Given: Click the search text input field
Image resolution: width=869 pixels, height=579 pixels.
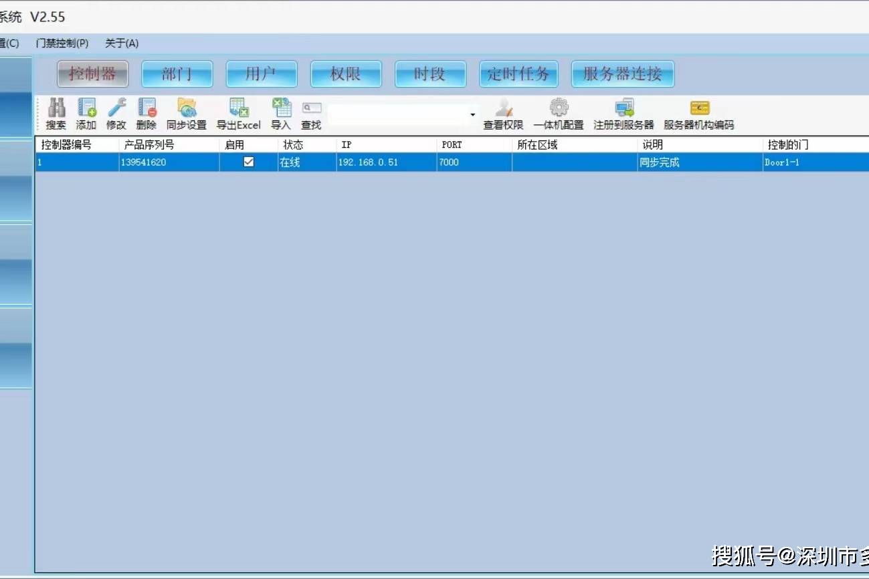Looking at the screenshot, I should point(398,115).
